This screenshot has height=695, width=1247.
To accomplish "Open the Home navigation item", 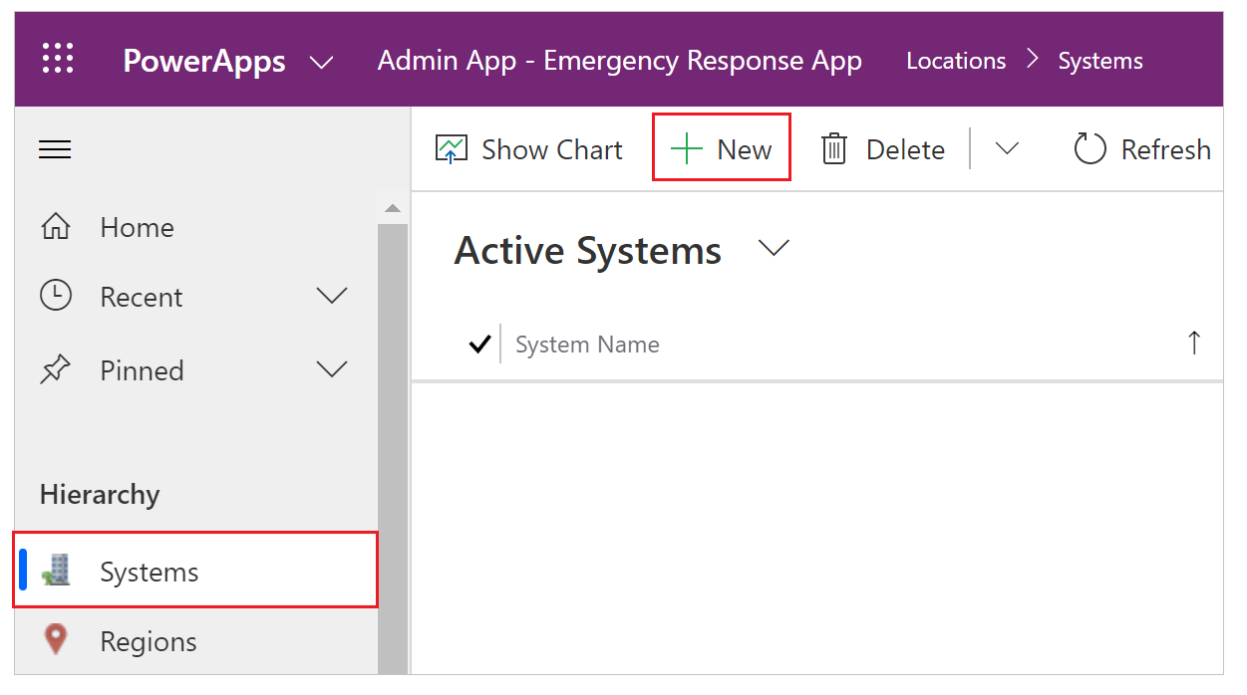I will (x=195, y=227).
